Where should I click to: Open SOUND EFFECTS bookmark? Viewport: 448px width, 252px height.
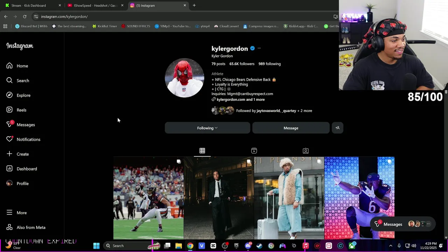pos(136,26)
